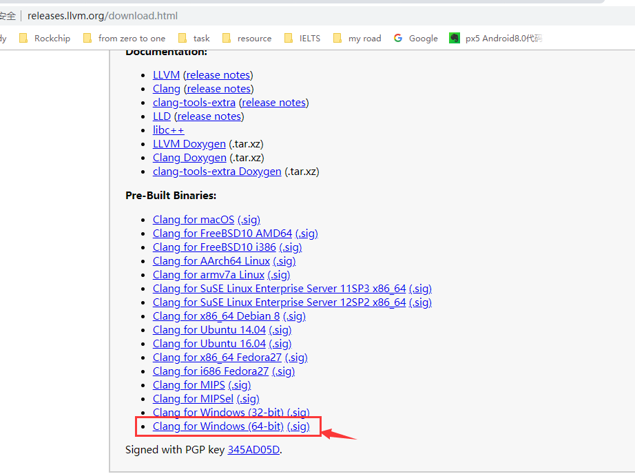The width and height of the screenshot is (635, 474).
Task: Click the Evernote icon for px5 Android8.0代码
Action: pos(455,38)
